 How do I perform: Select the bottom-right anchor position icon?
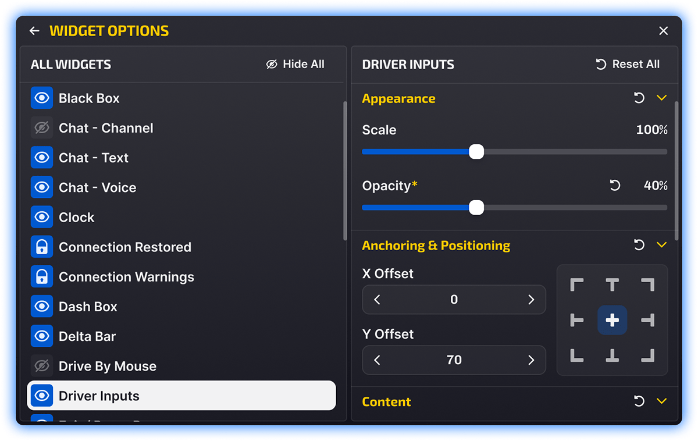tap(647, 355)
